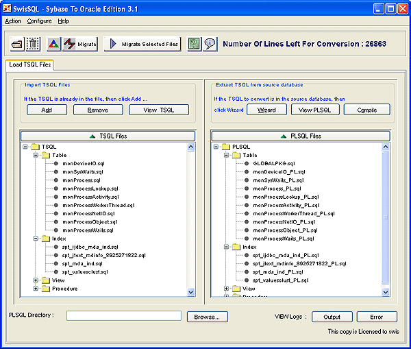The width and height of the screenshot is (411, 349).
Task: Expand the View folder in PLSQL tree
Action: [x=226, y=289]
